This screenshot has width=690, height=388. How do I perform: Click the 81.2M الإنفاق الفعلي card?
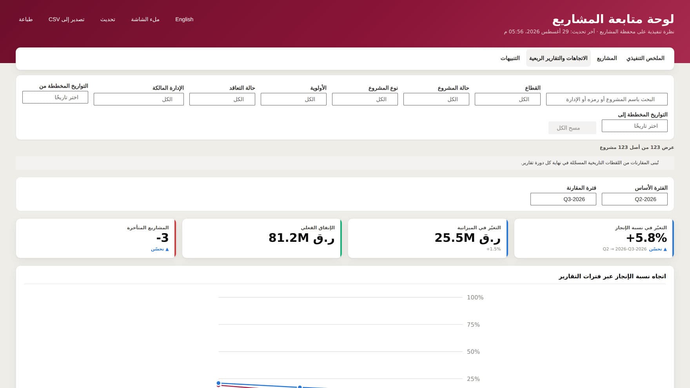click(x=262, y=238)
